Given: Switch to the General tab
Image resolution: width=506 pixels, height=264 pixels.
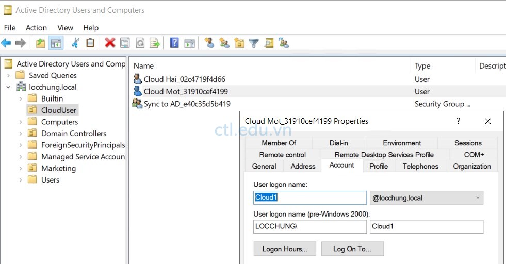Looking at the screenshot, I should 264,166.
